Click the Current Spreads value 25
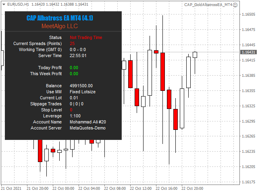Viewport: 258px width, 193px height. tap(72, 43)
